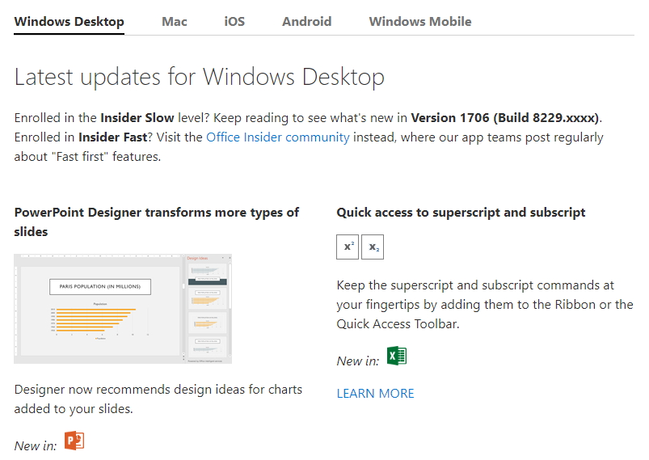Click the Quick access to superscript heading

coord(461,213)
